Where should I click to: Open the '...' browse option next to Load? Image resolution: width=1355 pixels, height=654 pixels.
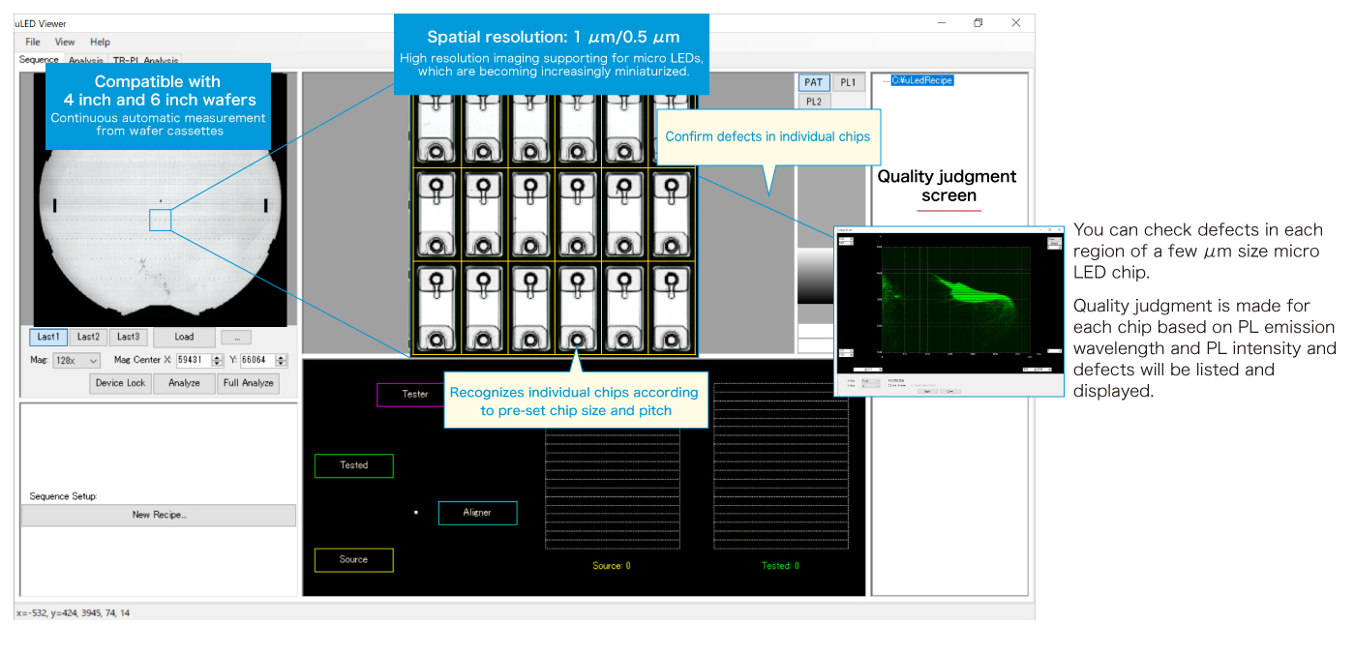[236, 337]
